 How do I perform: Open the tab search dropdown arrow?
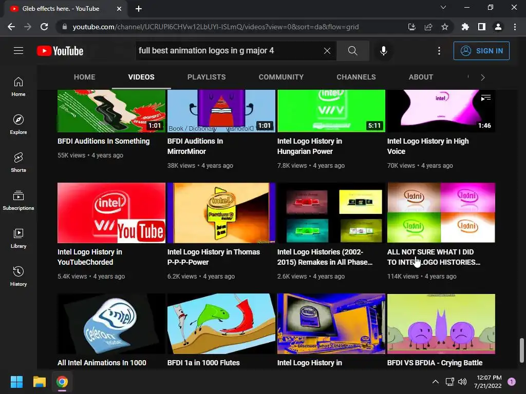click(x=443, y=7)
